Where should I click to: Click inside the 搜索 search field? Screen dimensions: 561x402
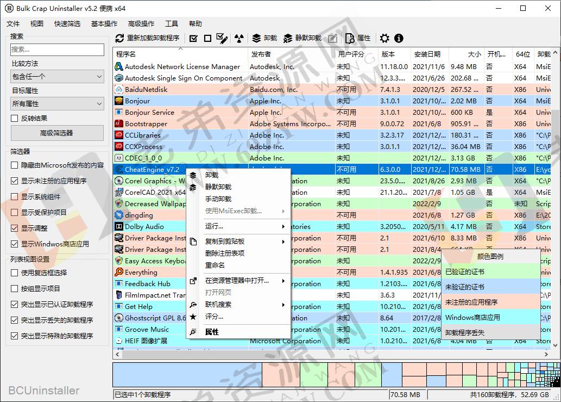(56, 50)
